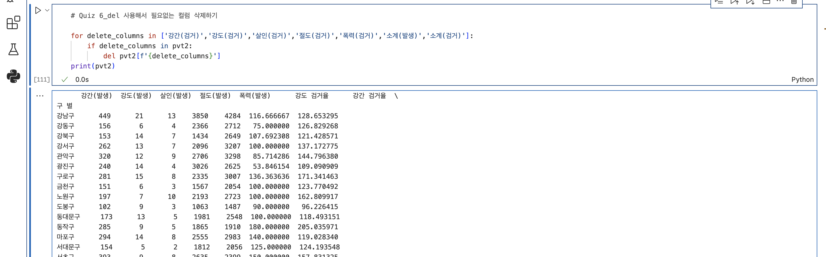Click value 171.341463 in 구로구 row
Viewport: 826px width, 257px height.
[318, 177]
